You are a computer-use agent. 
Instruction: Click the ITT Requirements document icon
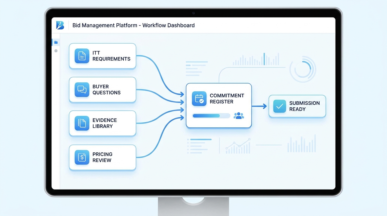(82, 56)
